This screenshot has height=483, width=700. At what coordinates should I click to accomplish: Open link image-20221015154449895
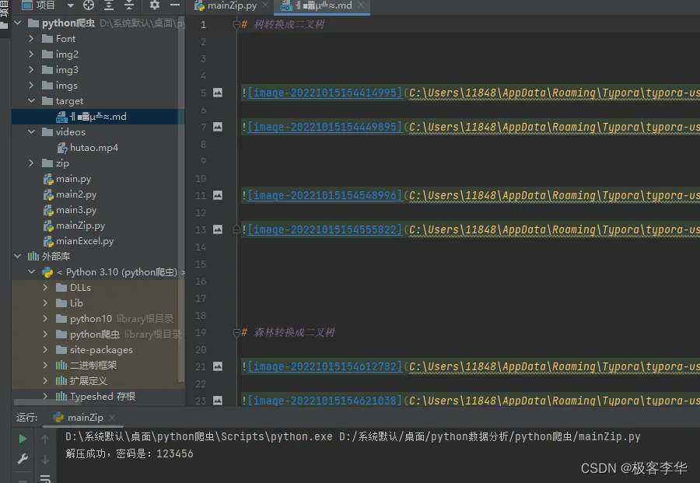tap(324, 128)
